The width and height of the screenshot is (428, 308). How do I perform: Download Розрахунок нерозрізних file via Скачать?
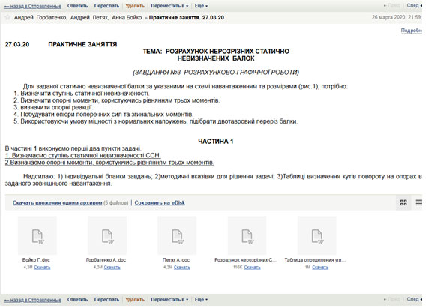tap(252, 268)
